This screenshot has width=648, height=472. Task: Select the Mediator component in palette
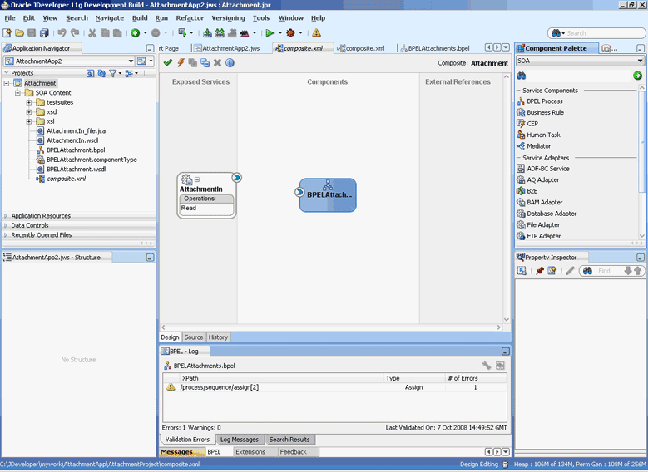point(538,146)
